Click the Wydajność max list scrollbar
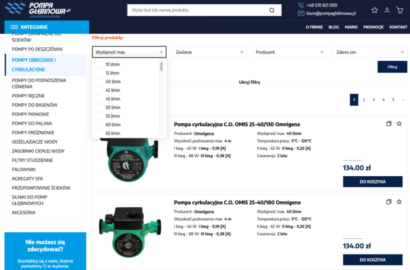The height and width of the screenshot is (270, 410). [161, 66]
